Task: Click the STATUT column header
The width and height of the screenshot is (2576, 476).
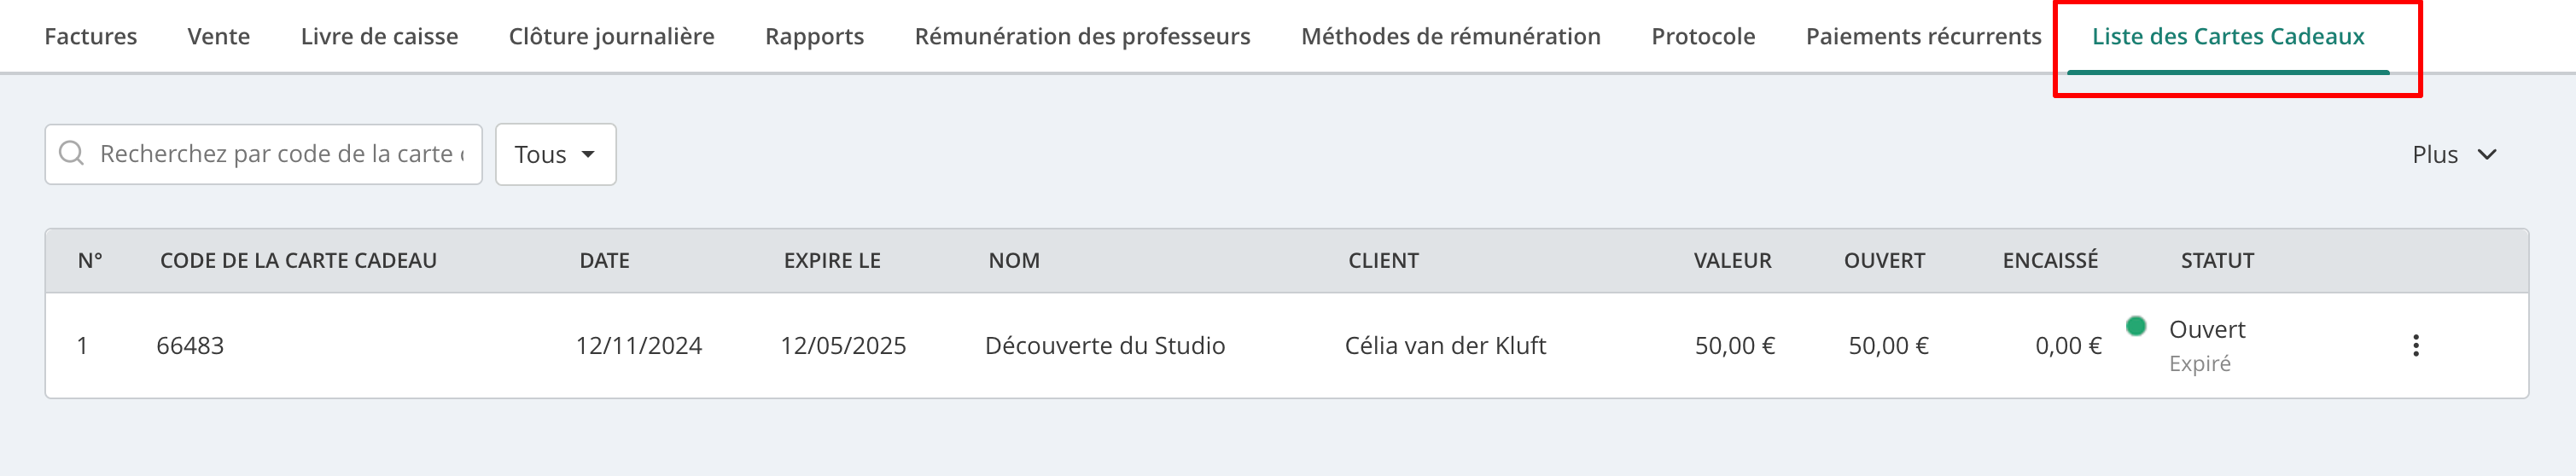Action: click(2217, 261)
